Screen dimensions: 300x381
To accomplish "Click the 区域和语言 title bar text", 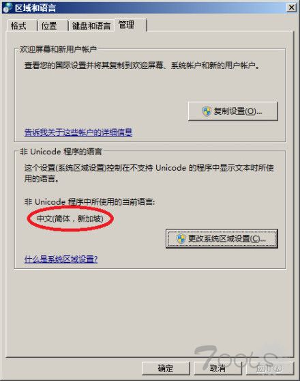I will pos(35,8).
